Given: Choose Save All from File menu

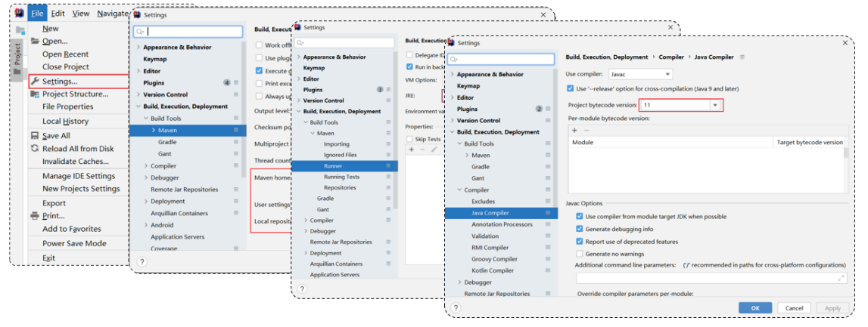Looking at the screenshot, I should pyautogui.click(x=57, y=135).
